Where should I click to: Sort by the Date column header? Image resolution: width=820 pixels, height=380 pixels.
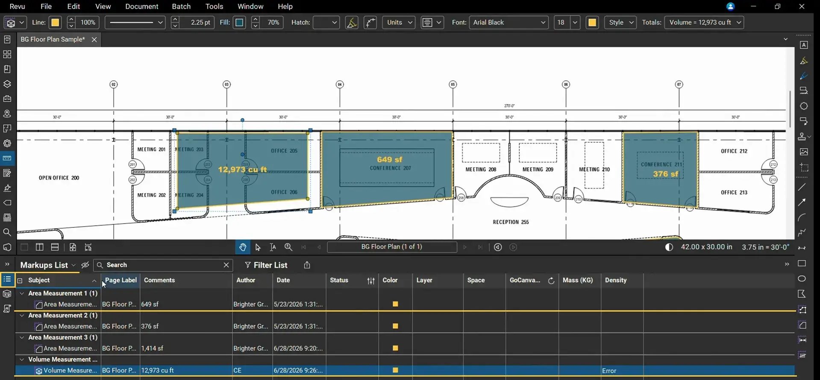[x=283, y=280]
